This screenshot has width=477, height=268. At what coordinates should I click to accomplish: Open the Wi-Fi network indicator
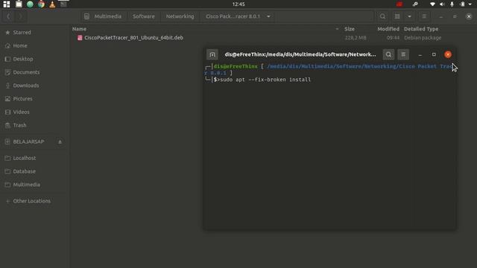click(432, 4)
